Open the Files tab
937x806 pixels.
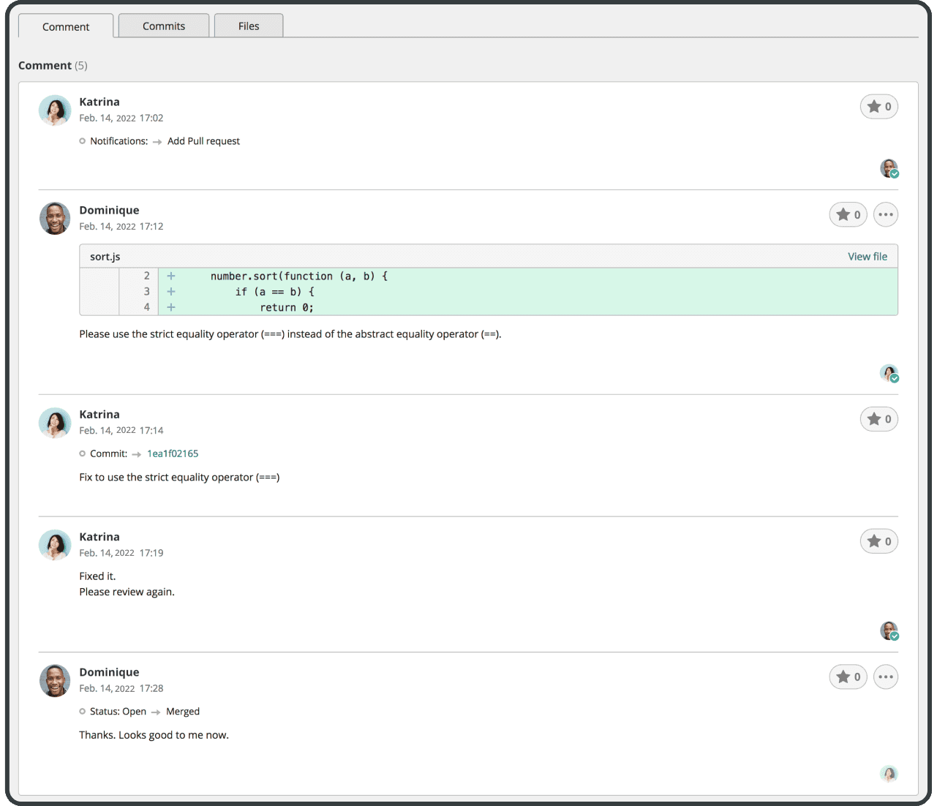[248, 26]
